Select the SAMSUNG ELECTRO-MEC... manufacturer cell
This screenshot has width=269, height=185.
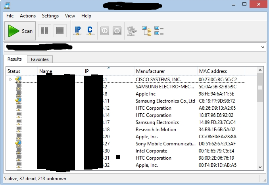click(165, 87)
